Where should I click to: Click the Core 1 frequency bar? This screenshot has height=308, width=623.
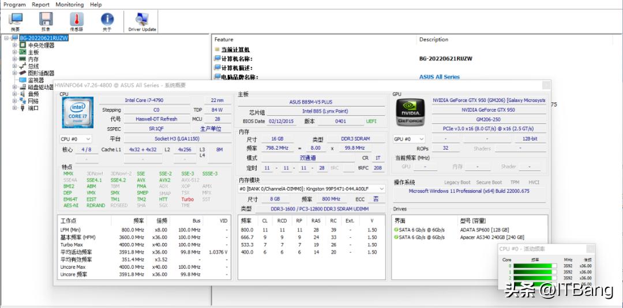coord(535,272)
